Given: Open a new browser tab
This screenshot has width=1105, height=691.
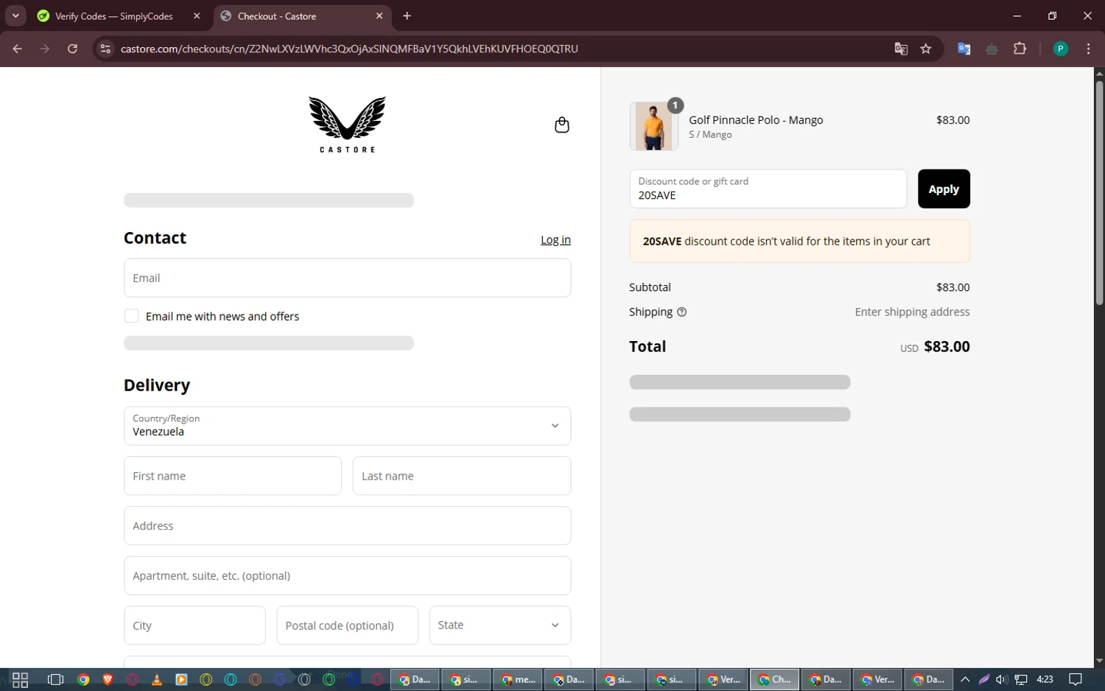Looking at the screenshot, I should (x=407, y=16).
